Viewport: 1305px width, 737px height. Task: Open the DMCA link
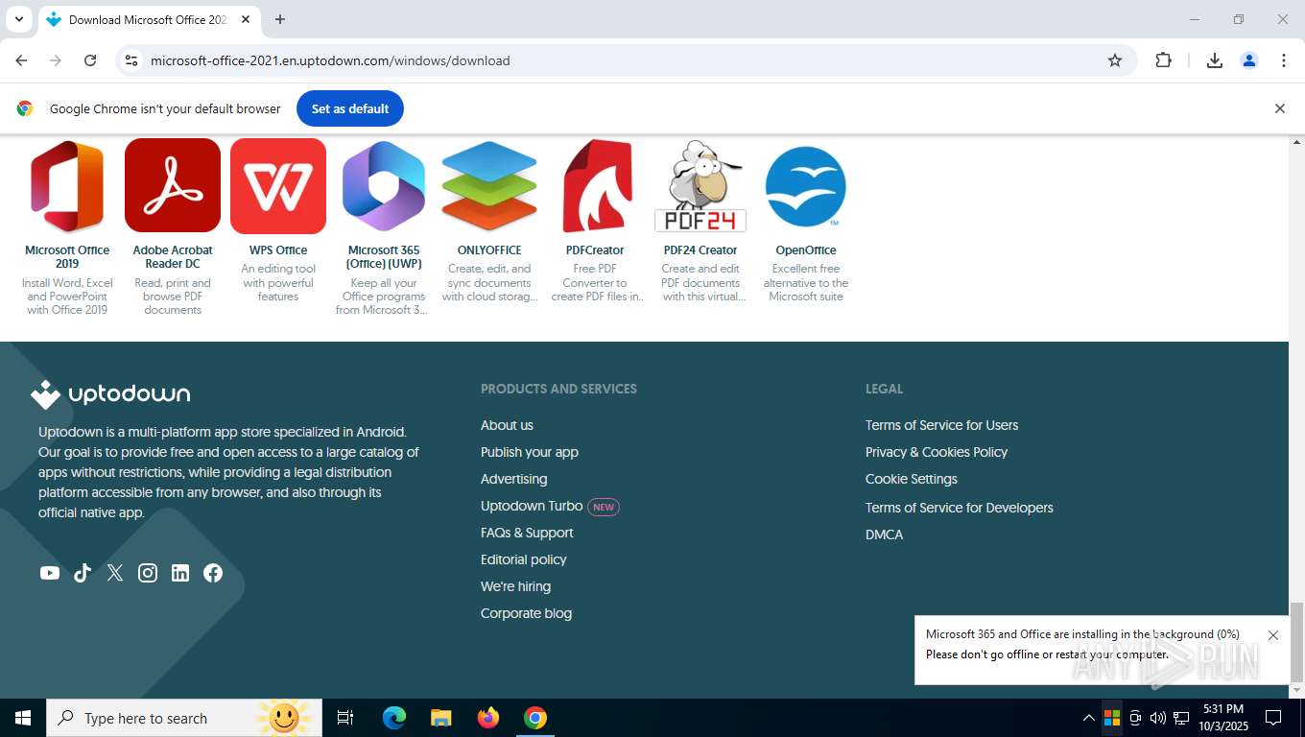885,535
